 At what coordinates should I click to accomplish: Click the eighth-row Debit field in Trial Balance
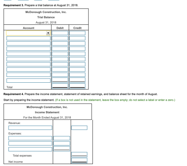(x=60, y=70)
